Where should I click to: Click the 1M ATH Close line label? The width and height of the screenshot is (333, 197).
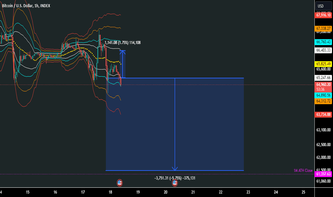click(303, 170)
